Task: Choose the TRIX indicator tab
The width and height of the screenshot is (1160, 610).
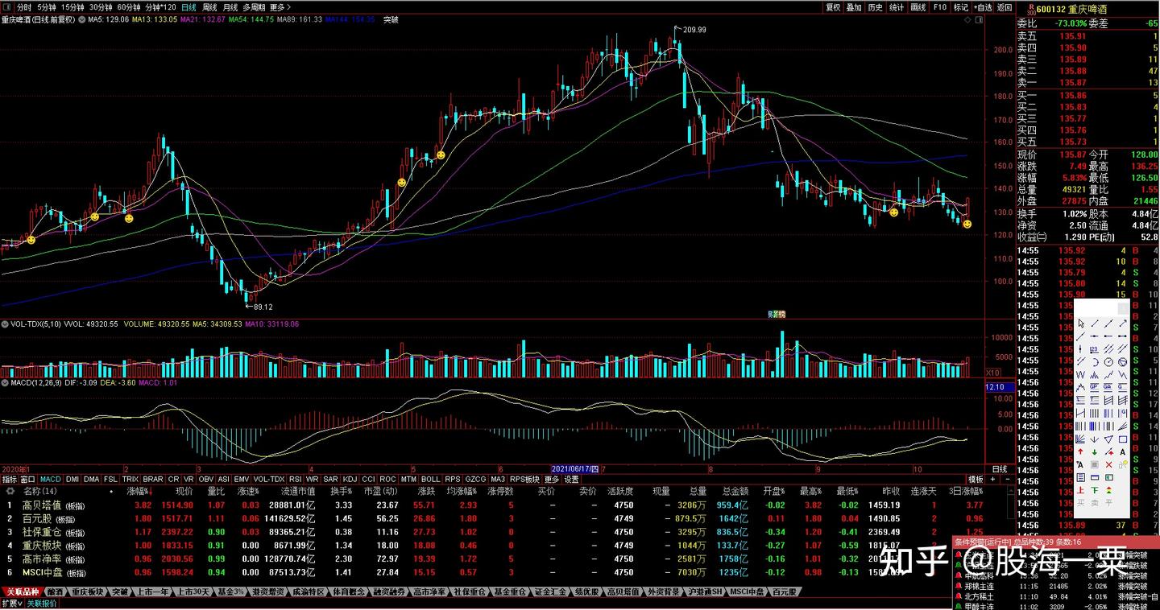Action: (x=130, y=479)
